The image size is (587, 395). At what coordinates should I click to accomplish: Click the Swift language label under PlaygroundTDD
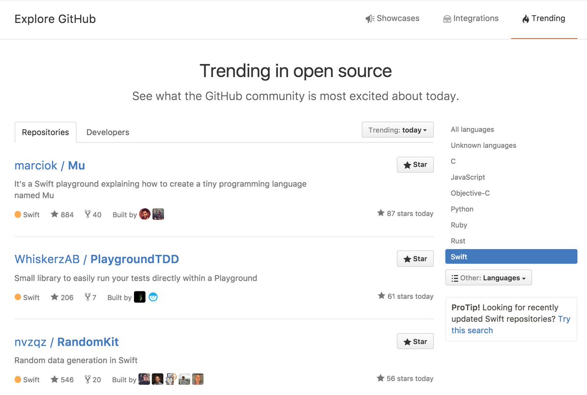(27, 297)
